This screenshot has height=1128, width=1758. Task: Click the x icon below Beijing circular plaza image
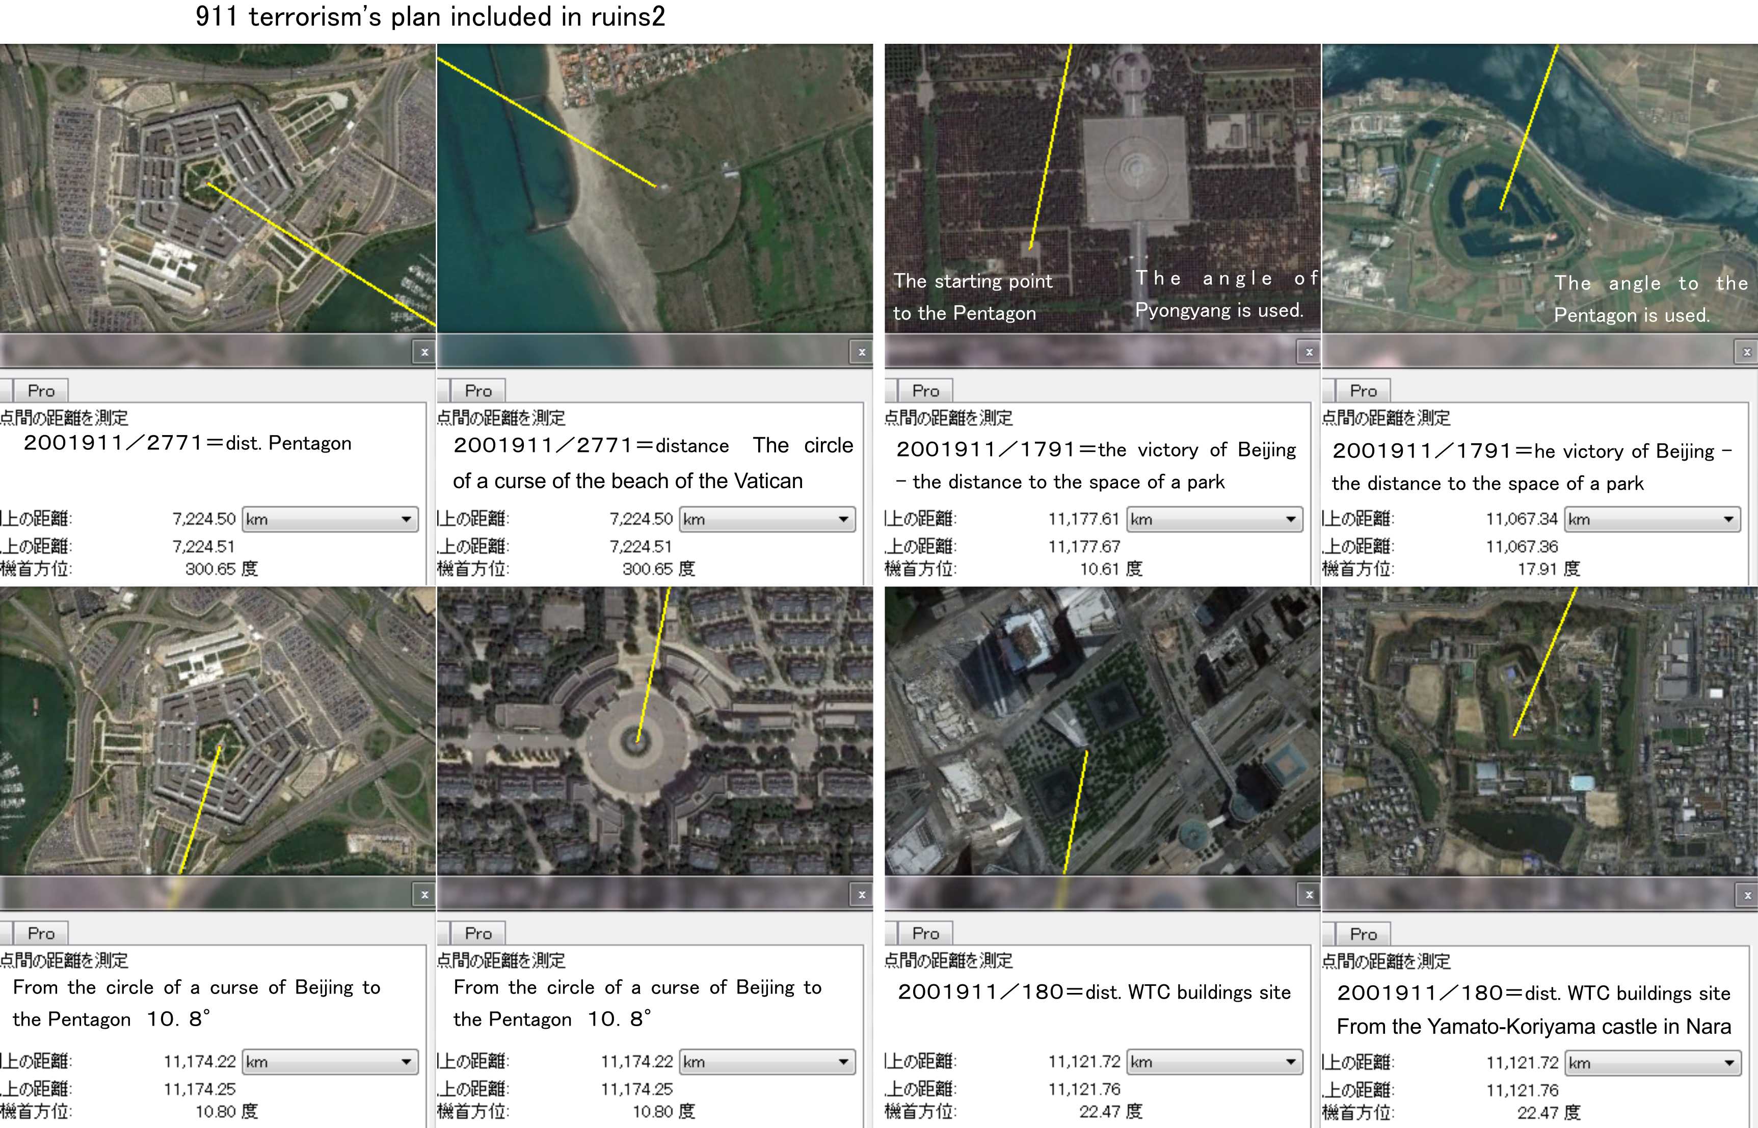(861, 895)
